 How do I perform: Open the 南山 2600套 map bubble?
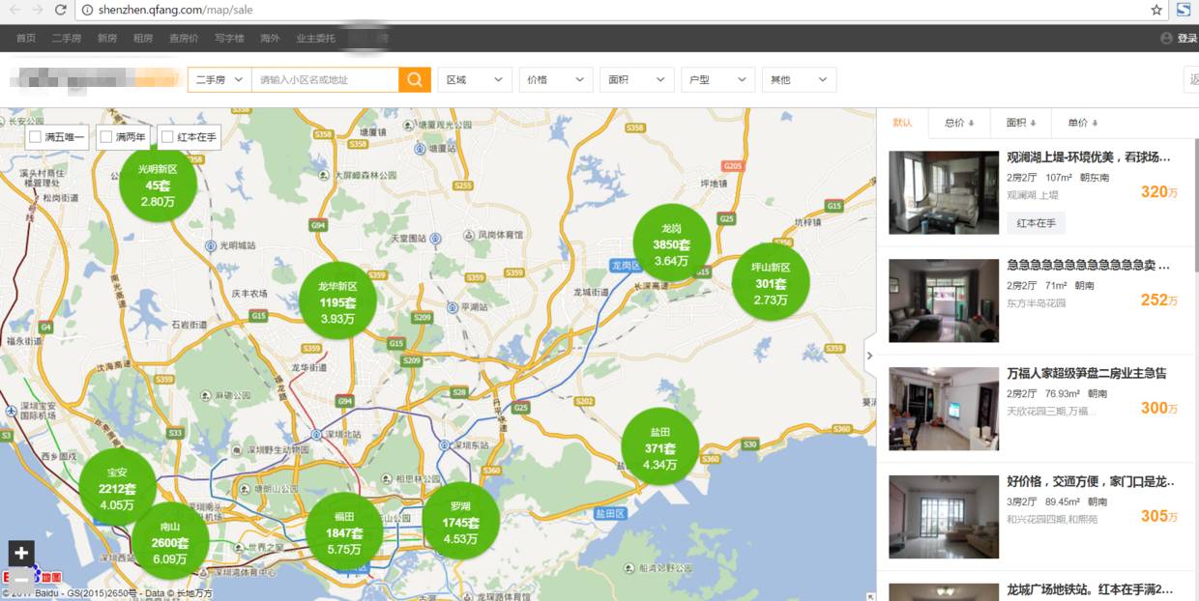[x=169, y=541]
